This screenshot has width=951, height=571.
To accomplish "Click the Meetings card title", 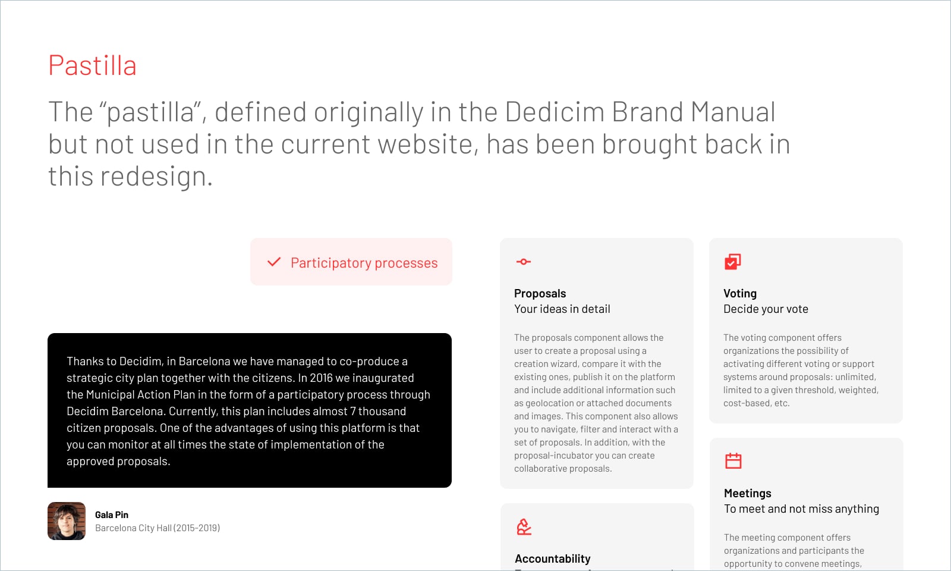I will 747,493.
